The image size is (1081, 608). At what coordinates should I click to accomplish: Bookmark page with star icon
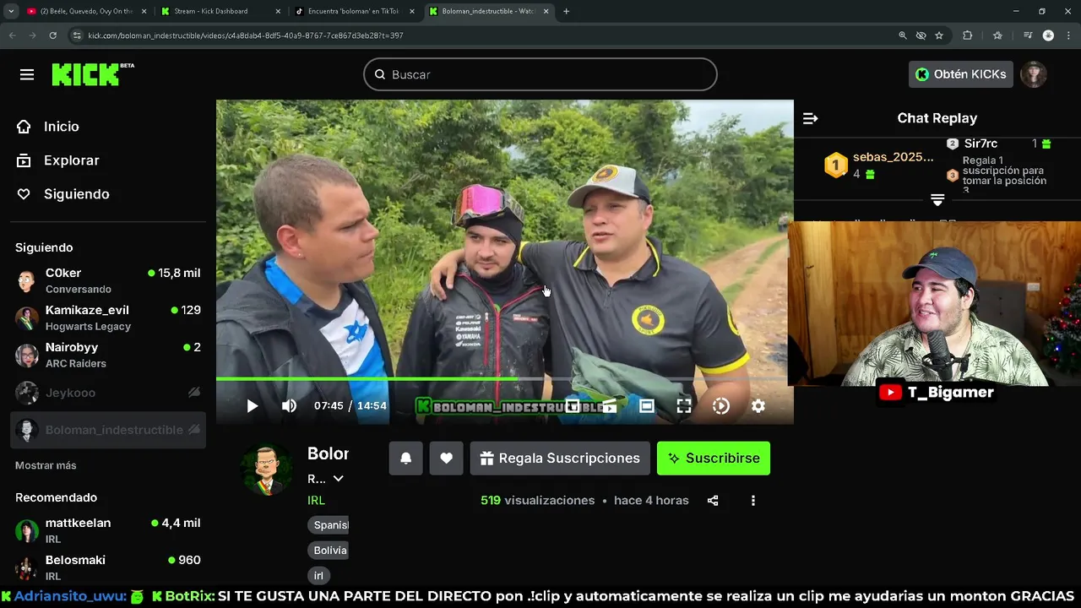(939, 35)
